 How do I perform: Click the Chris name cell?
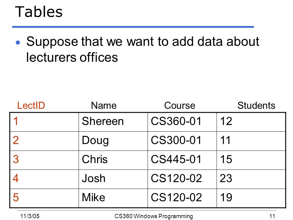pyautogui.click(x=113, y=160)
